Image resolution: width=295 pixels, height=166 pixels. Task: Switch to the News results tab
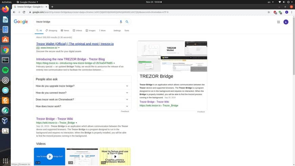click(65, 30)
